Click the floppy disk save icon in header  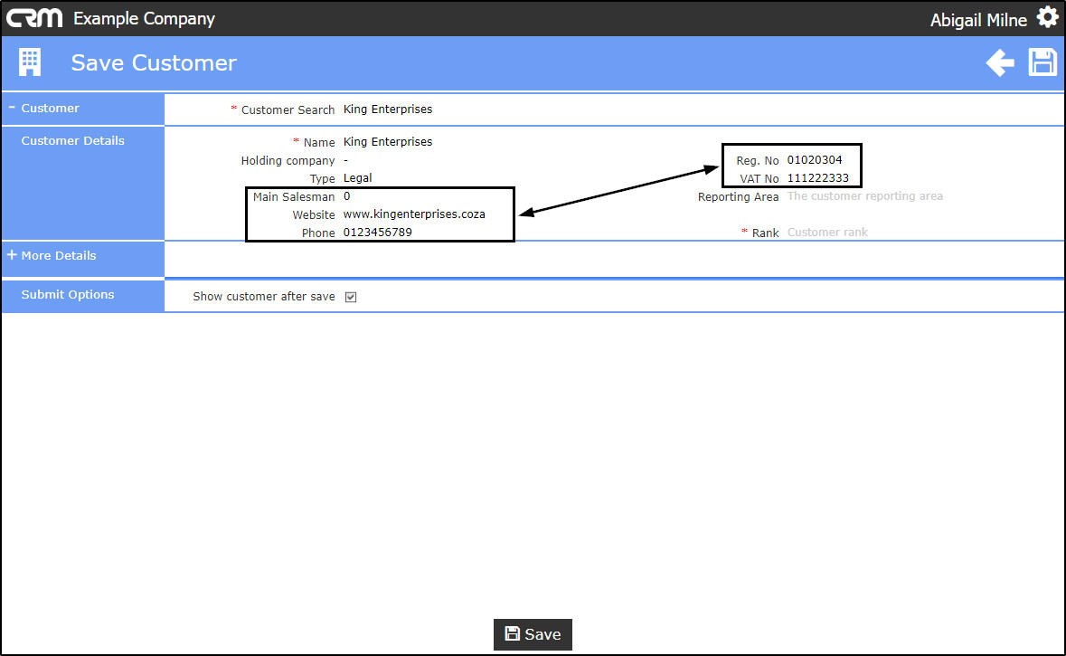(x=1042, y=62)
